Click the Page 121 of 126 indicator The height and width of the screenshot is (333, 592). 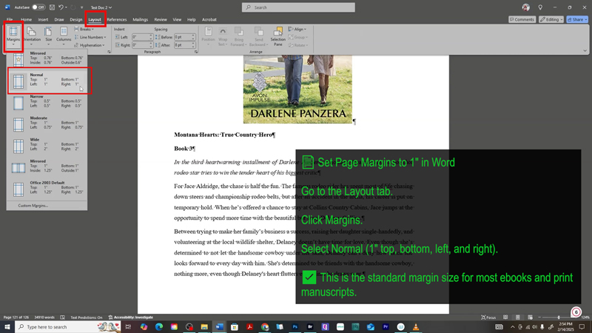[x=16, y=317]
